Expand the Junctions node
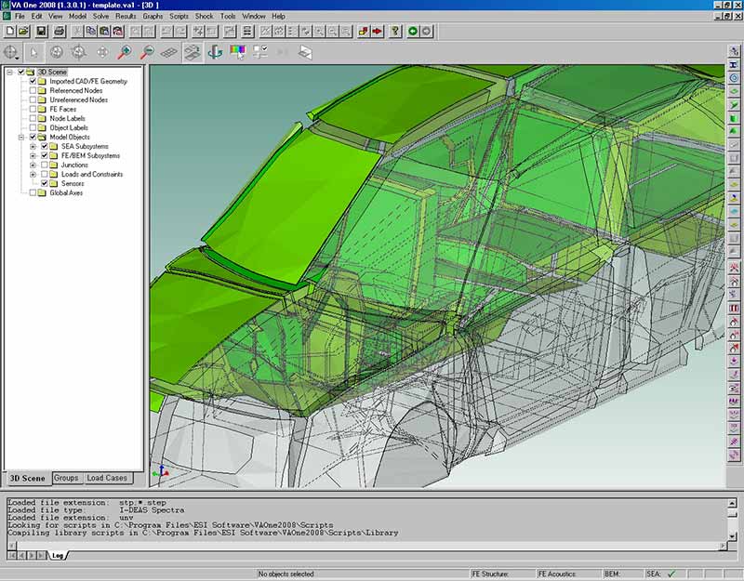This screenshot has height=581, width=744. click(x=33, y=165)
